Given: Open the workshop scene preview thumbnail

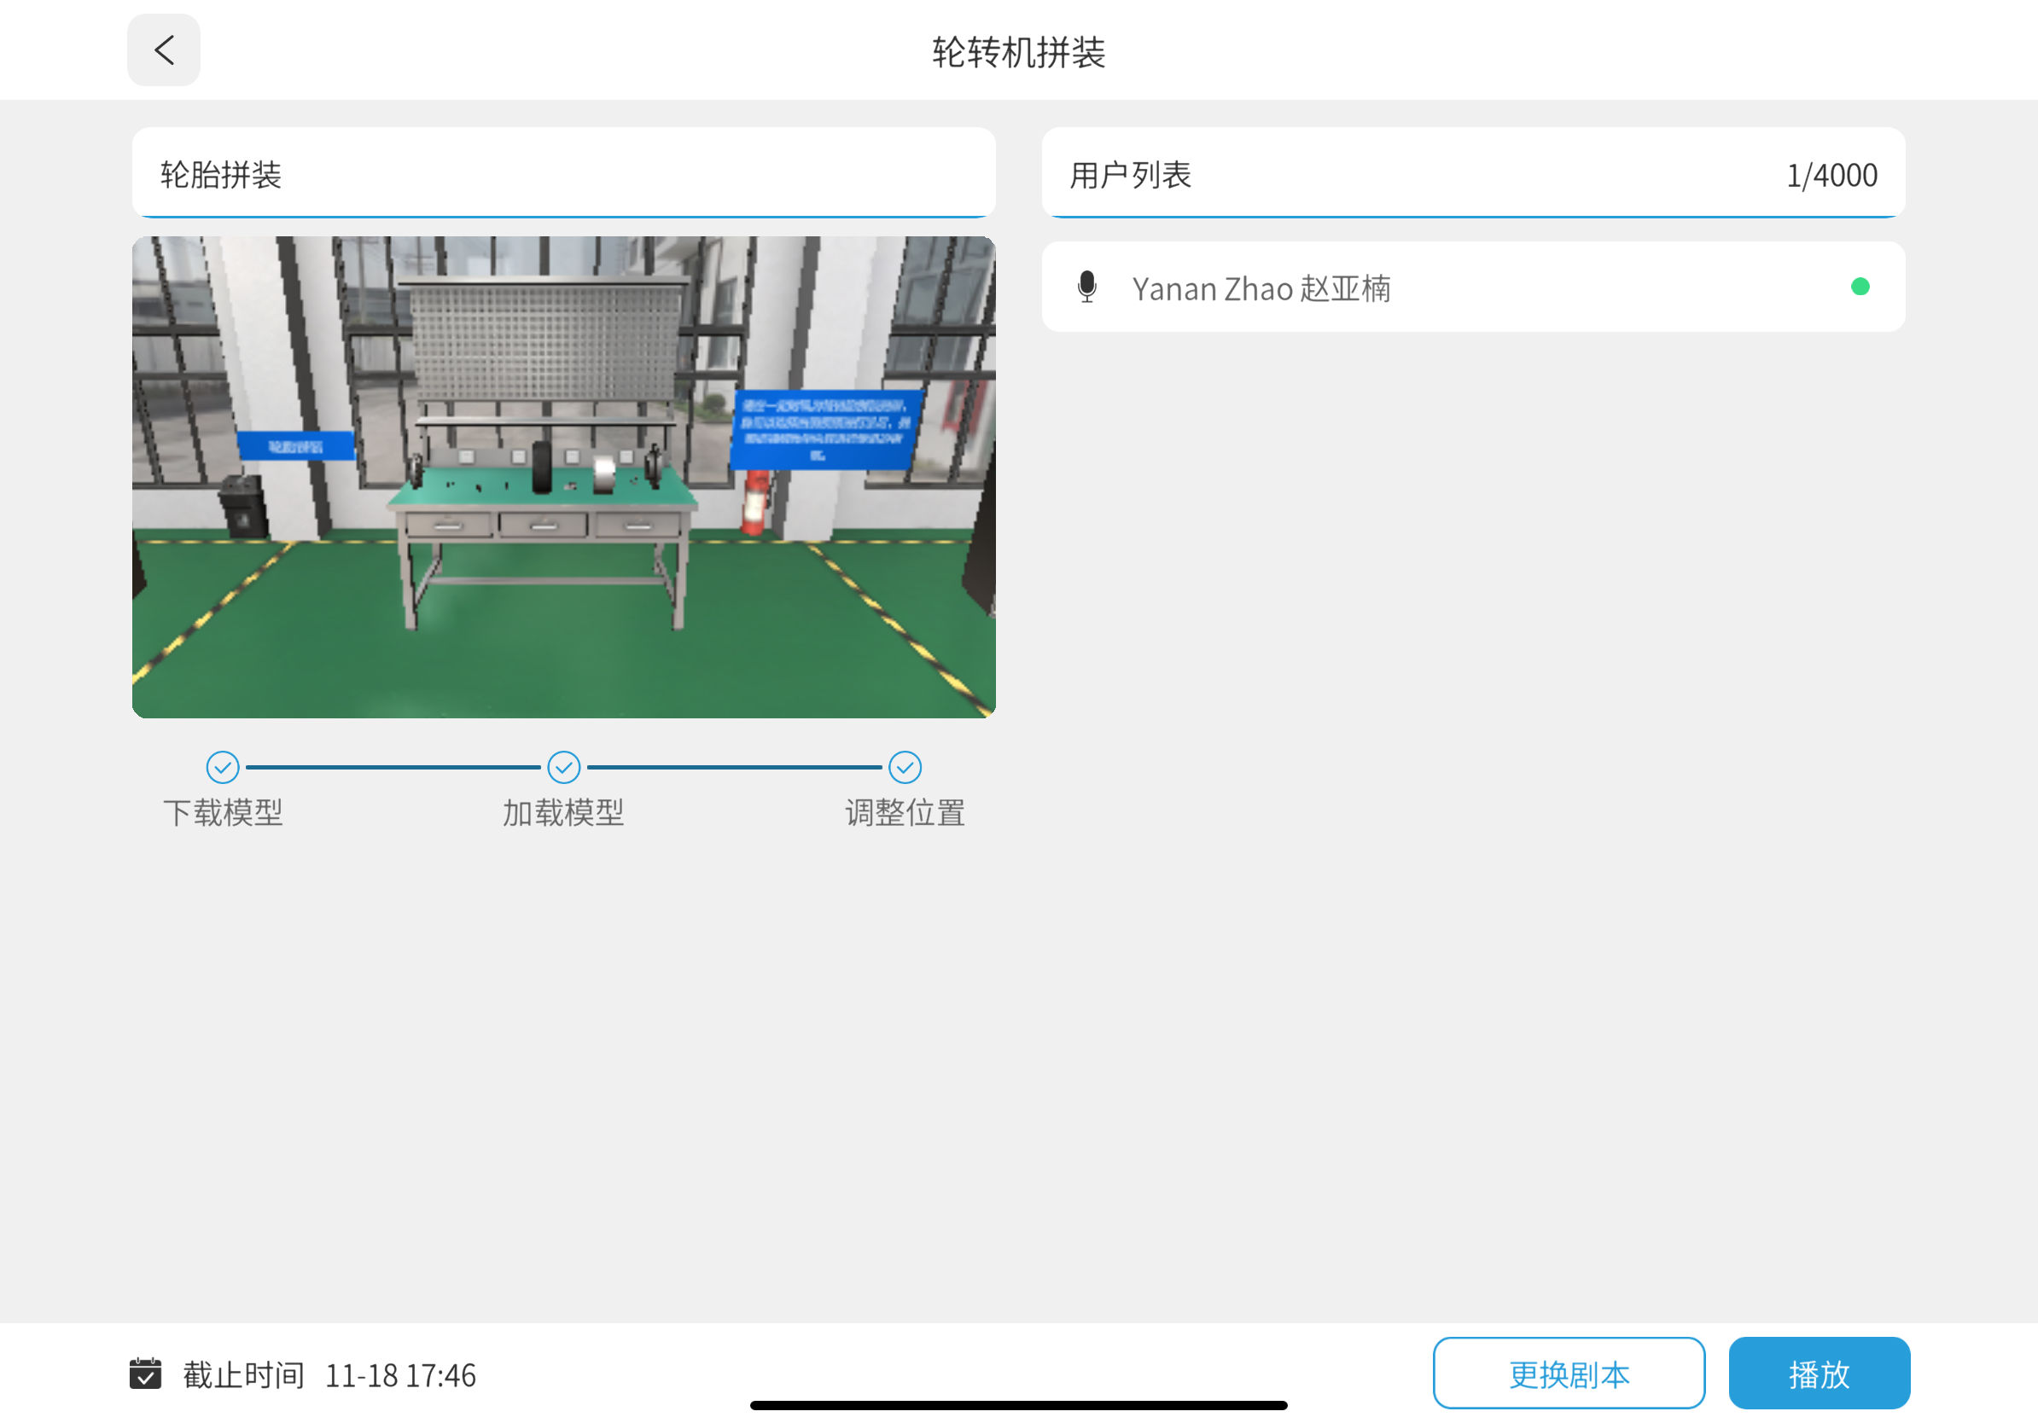Looking at the screenshot, I should (563, 477).
